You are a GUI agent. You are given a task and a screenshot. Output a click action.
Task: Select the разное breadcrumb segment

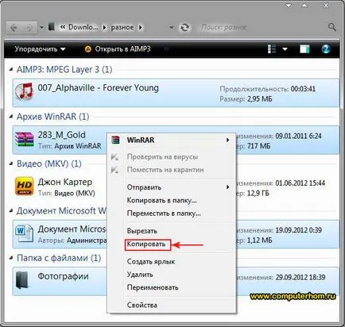coord(122,27)
